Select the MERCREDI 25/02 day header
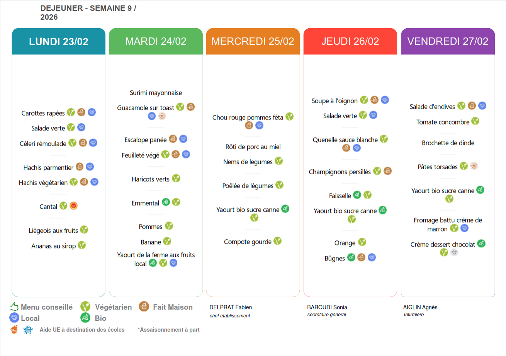Screen dimensions: 506x356 coord(253,41)
